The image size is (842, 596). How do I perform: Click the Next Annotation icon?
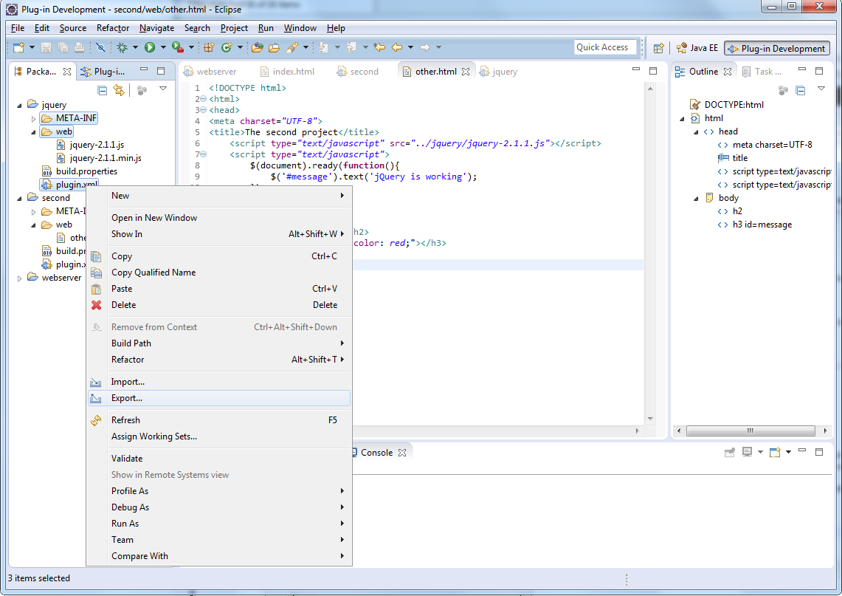point(323,47)
